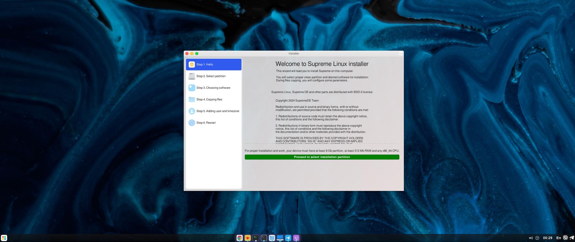Click the Step 3 Choosing software icon

(192, 88)
